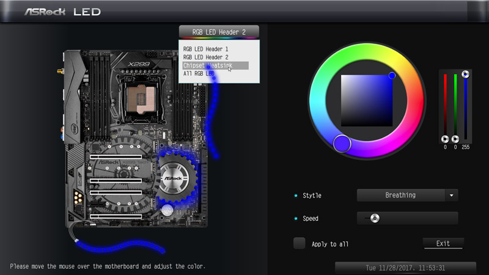
Task: Click the mouse-over instruction text
Action: (x=108, y=266)
